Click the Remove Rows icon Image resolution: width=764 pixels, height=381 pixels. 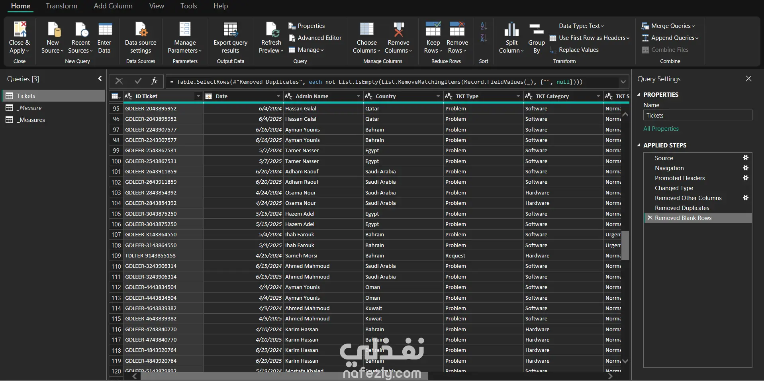coord(457,29)
